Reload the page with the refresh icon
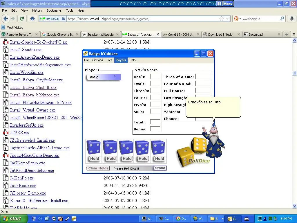Image resolution: width=297 pixels, height=223 pixels. click(x=22, y=19)
